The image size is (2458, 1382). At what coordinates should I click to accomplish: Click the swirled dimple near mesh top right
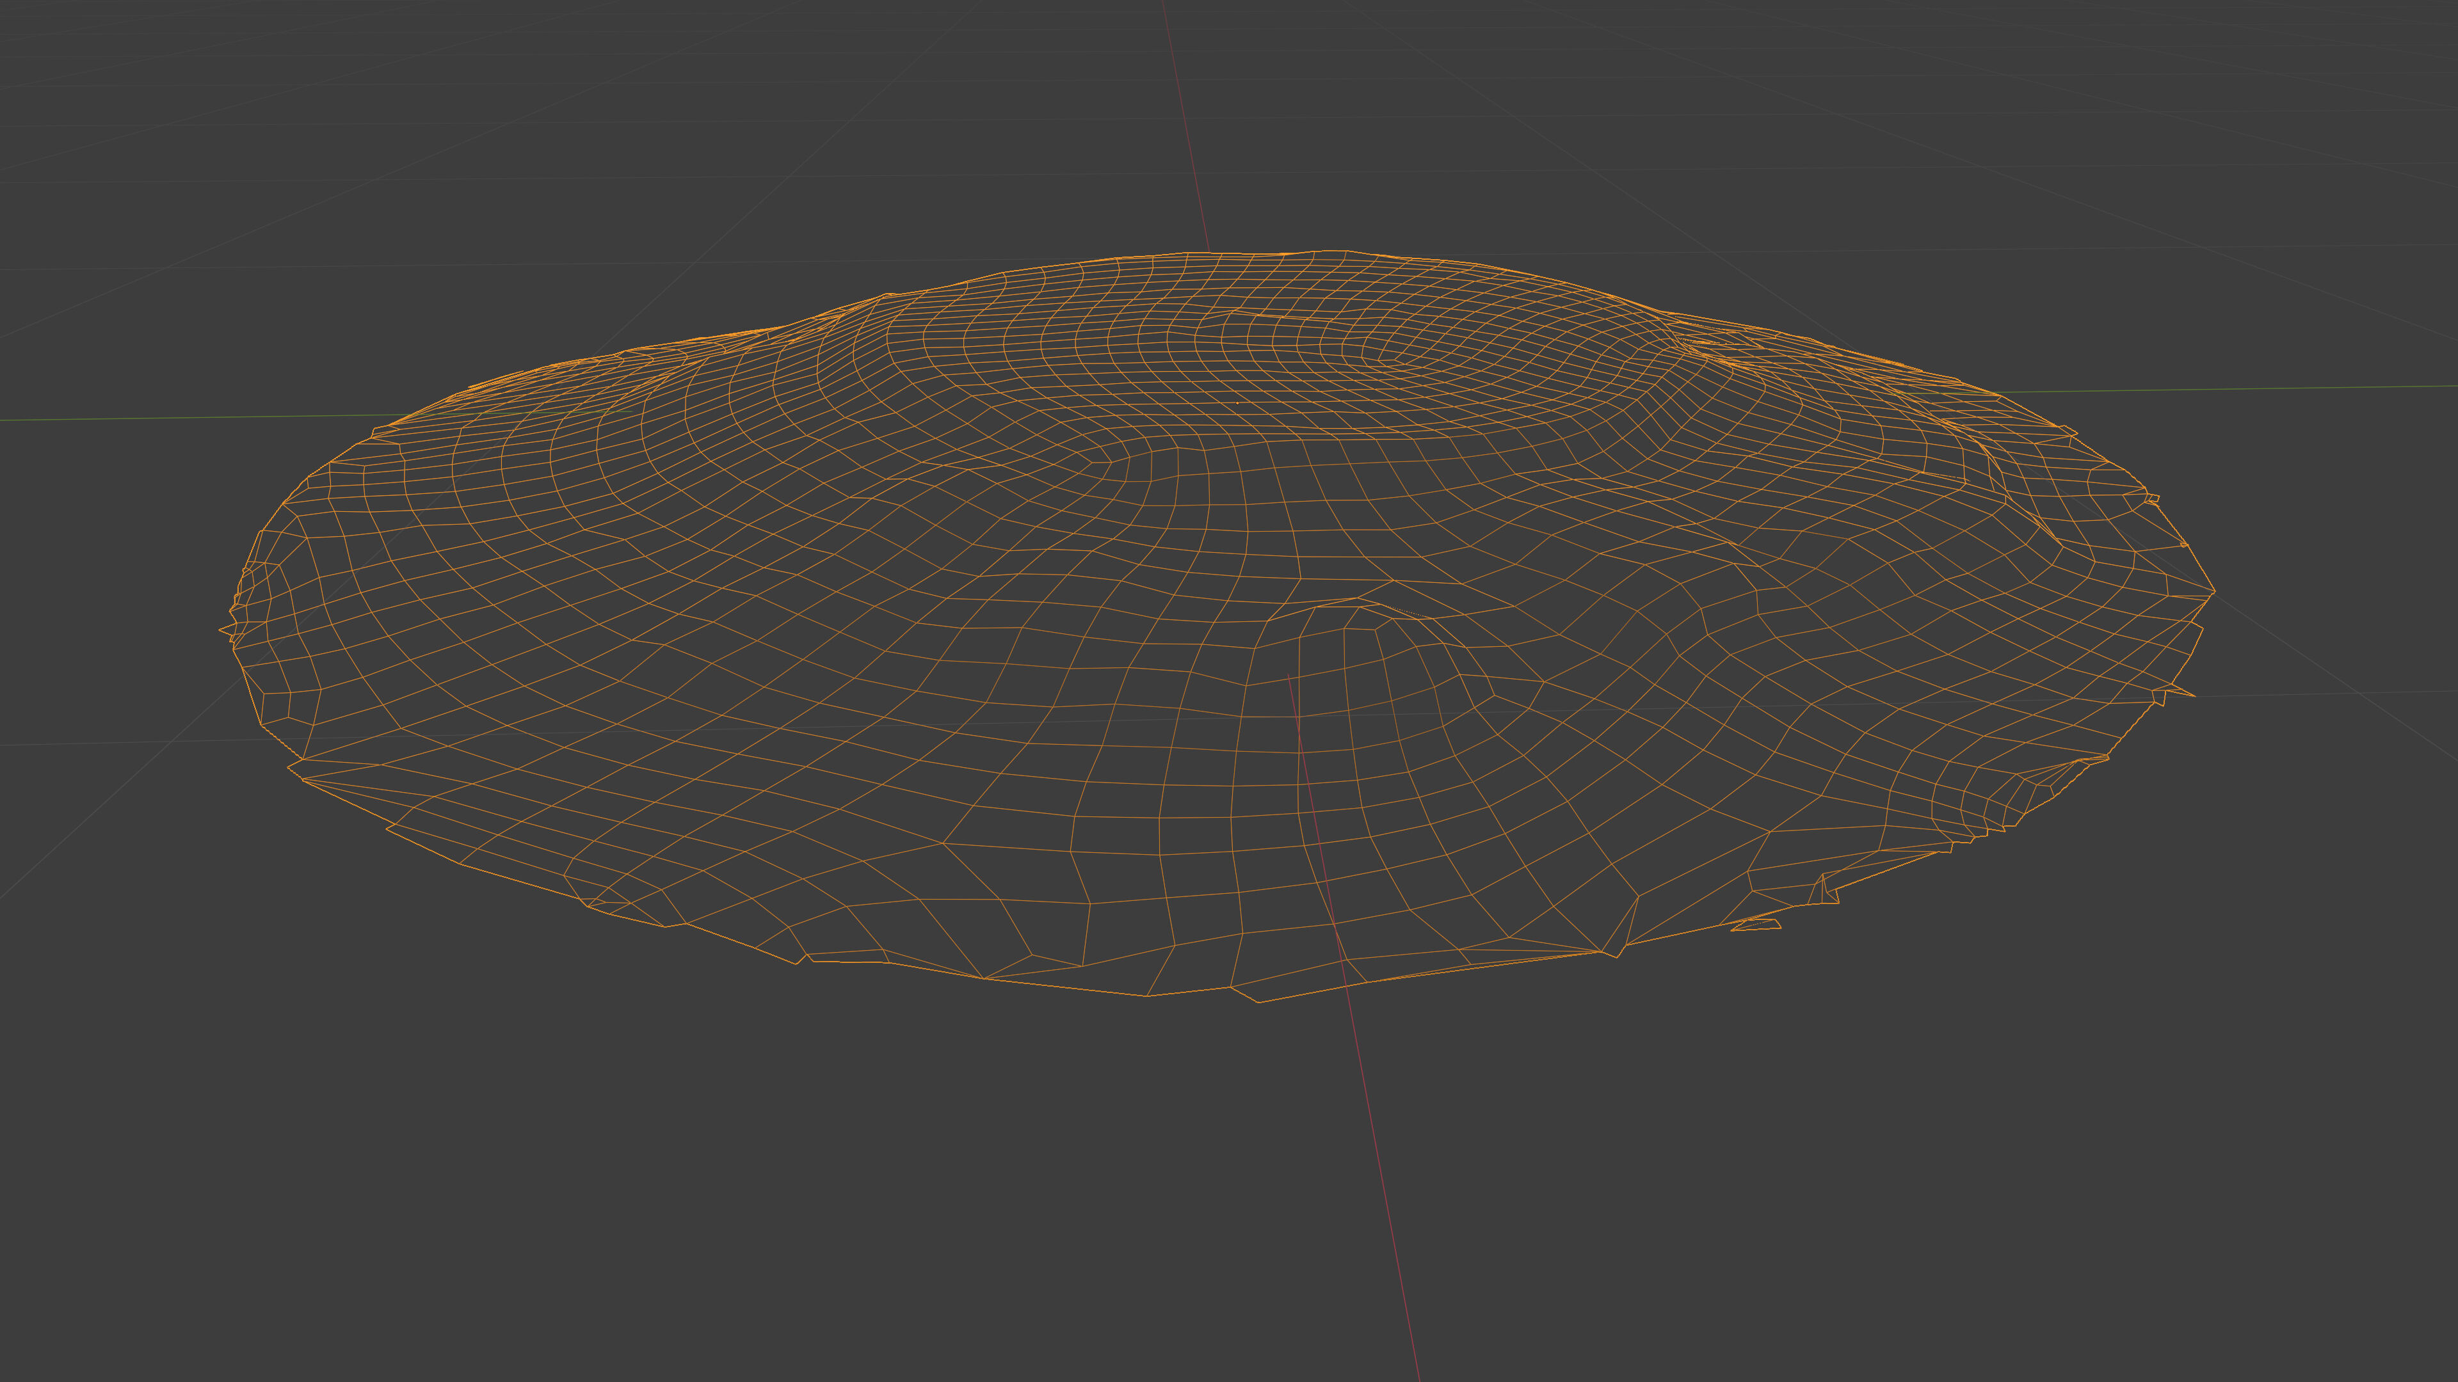(x=1385, y=358)
